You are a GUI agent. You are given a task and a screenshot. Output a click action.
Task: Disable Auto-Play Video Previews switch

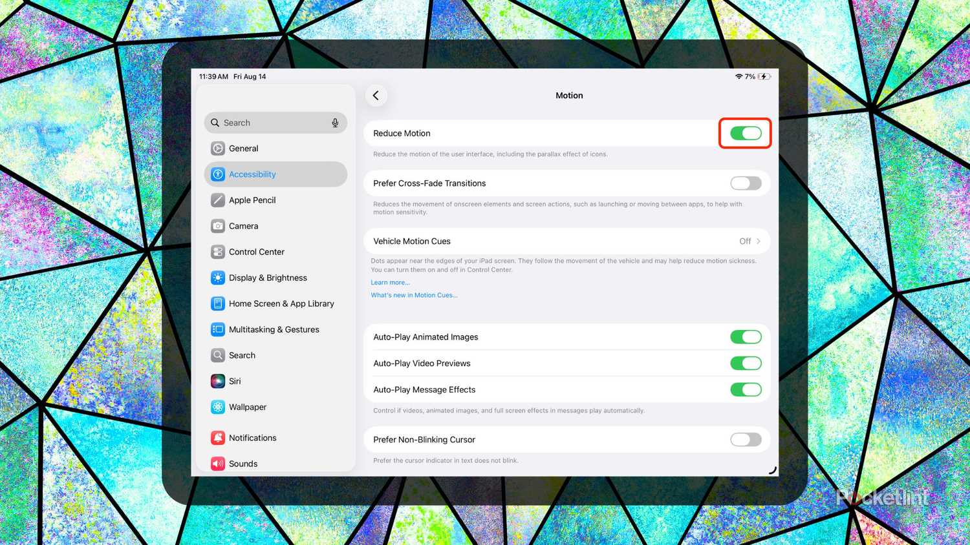[x=746, y=364]
